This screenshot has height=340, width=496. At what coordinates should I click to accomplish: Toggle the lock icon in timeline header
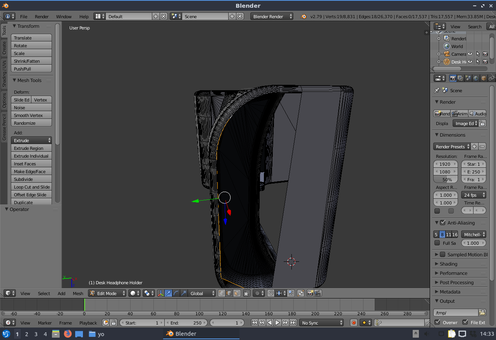(114, 323)
